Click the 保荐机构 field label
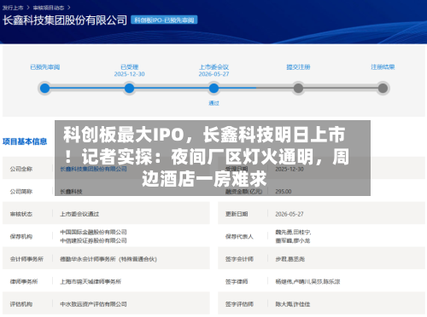427x317 pixels. tap(21, 236)
